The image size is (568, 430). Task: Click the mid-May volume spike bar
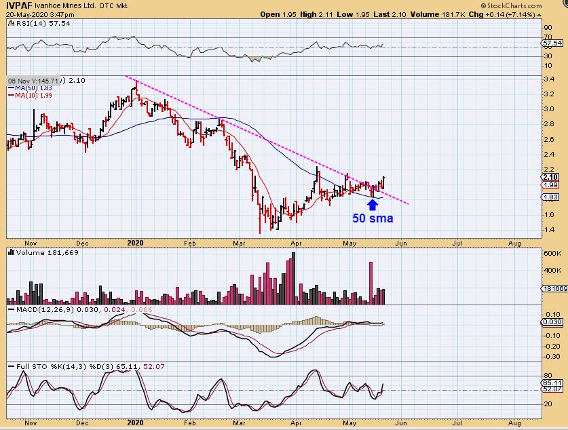click(x=371, y=283)
